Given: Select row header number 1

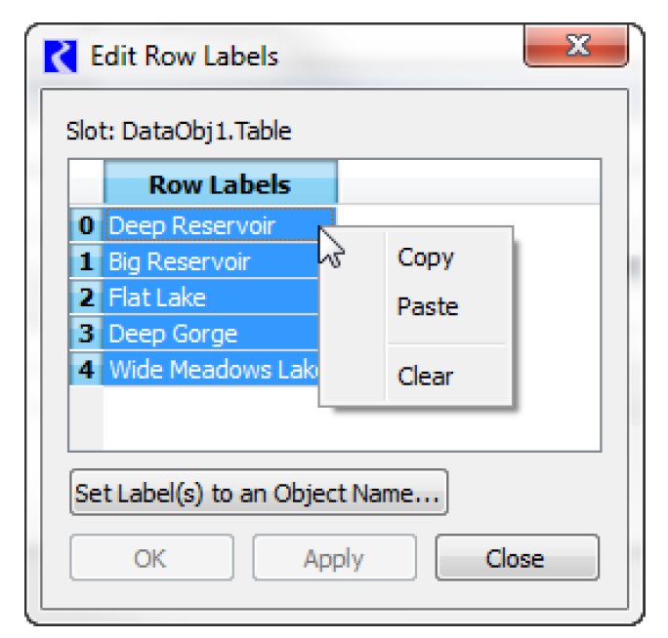Looking at the screenshot, I should point(86,262).
